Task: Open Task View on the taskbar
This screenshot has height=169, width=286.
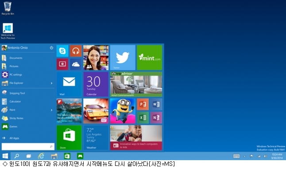Action: (29, 156)
